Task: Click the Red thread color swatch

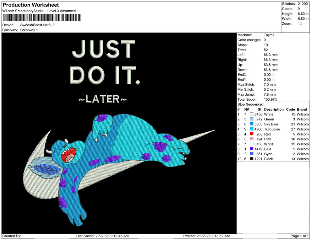Action: (252, 134)
